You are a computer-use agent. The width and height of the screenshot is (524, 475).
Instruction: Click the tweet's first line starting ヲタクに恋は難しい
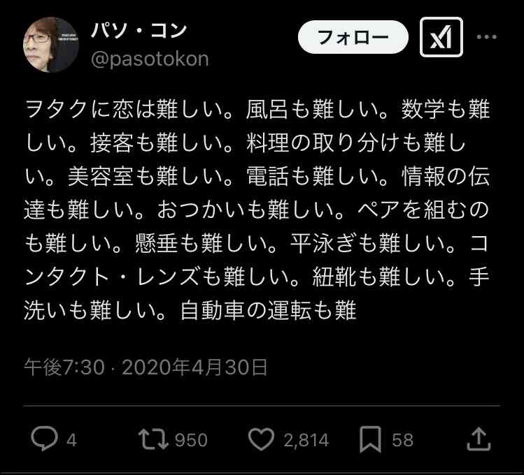257,109
